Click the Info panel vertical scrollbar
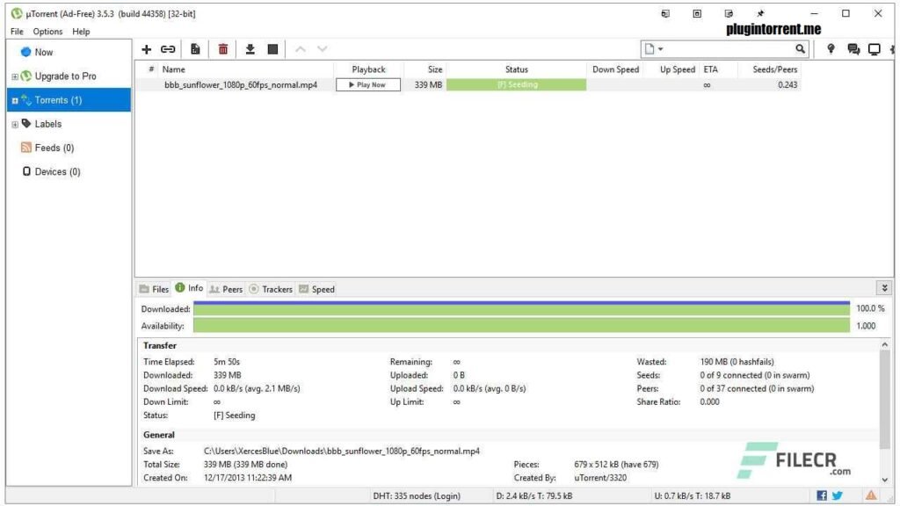The image size is (900, 506). 884,400
